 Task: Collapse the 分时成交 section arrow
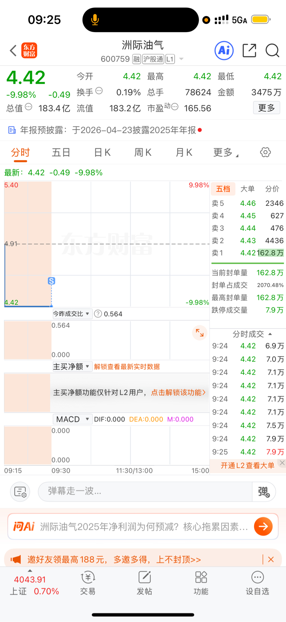tap(270, 334)
